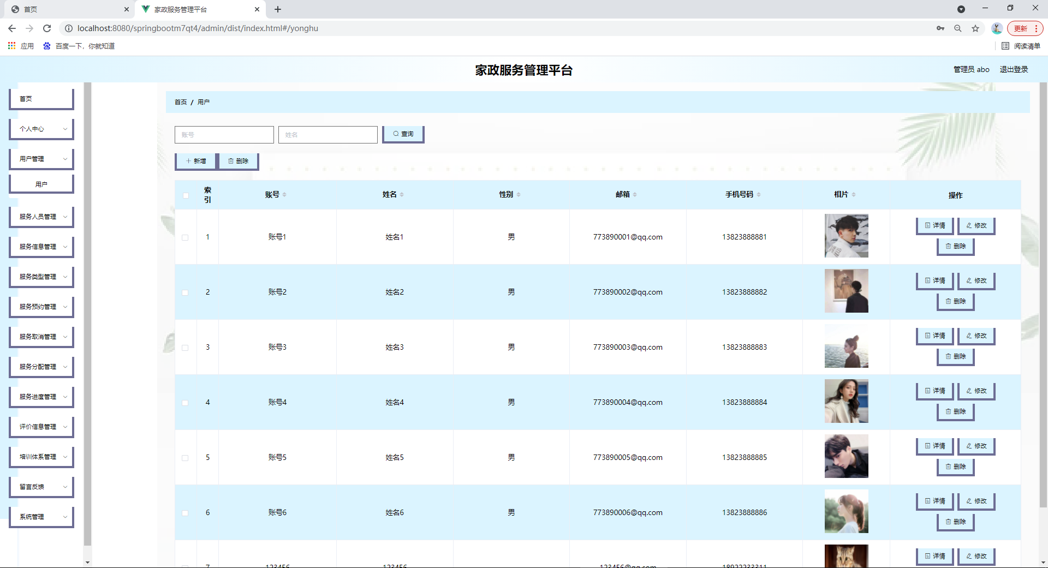
Task: Check the row checkbox for 账号5
Action: tap(185, 458)
